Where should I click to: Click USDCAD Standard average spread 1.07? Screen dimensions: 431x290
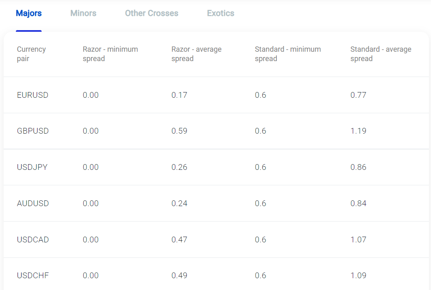click(358, 239)
